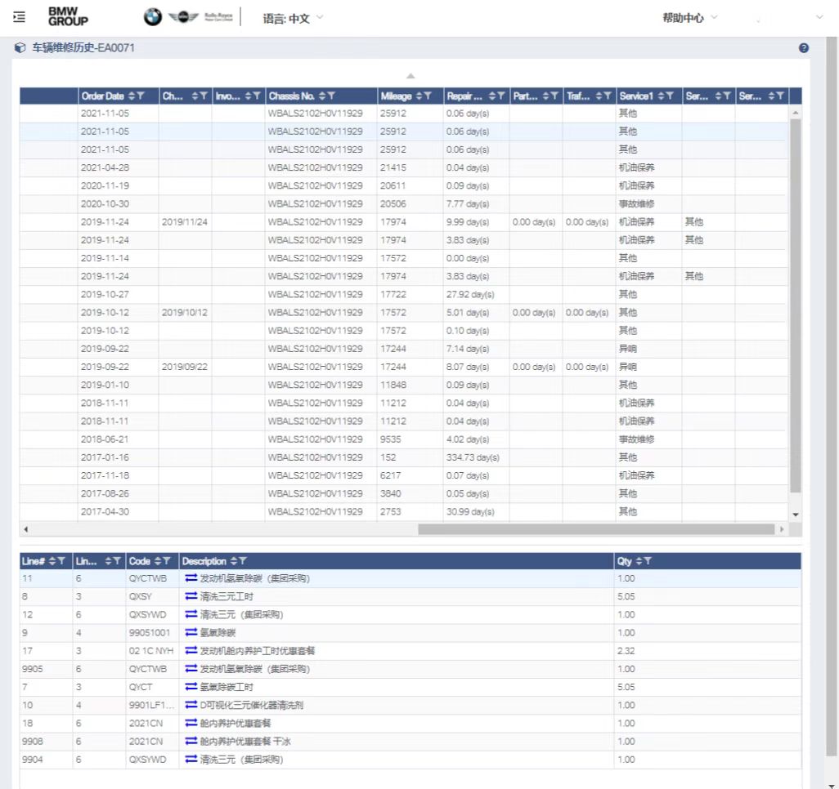The height and width of the screenshot is (789, 839).
Task: Open the Line# column filter
Action: 61,561
